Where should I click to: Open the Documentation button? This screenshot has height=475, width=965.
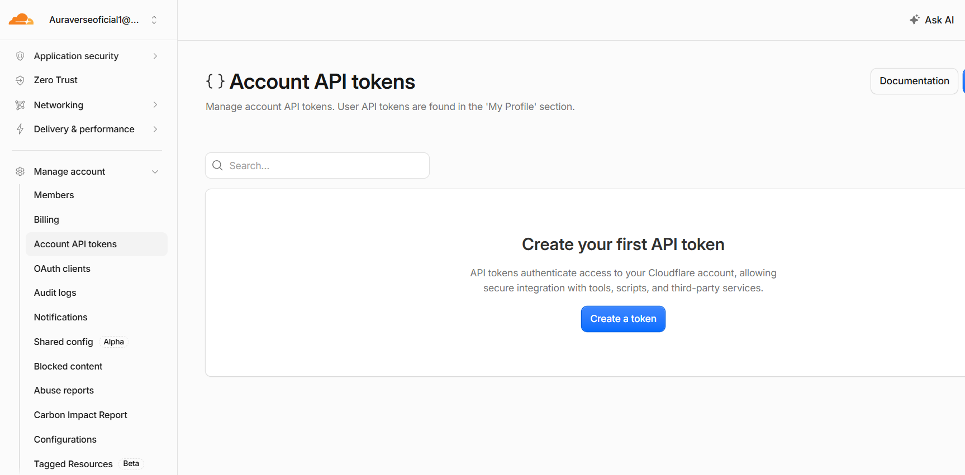coord(914,81)
